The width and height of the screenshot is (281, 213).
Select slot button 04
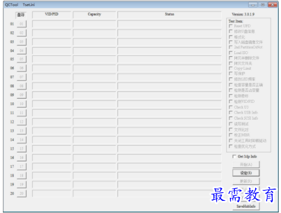tap(21, 51)
